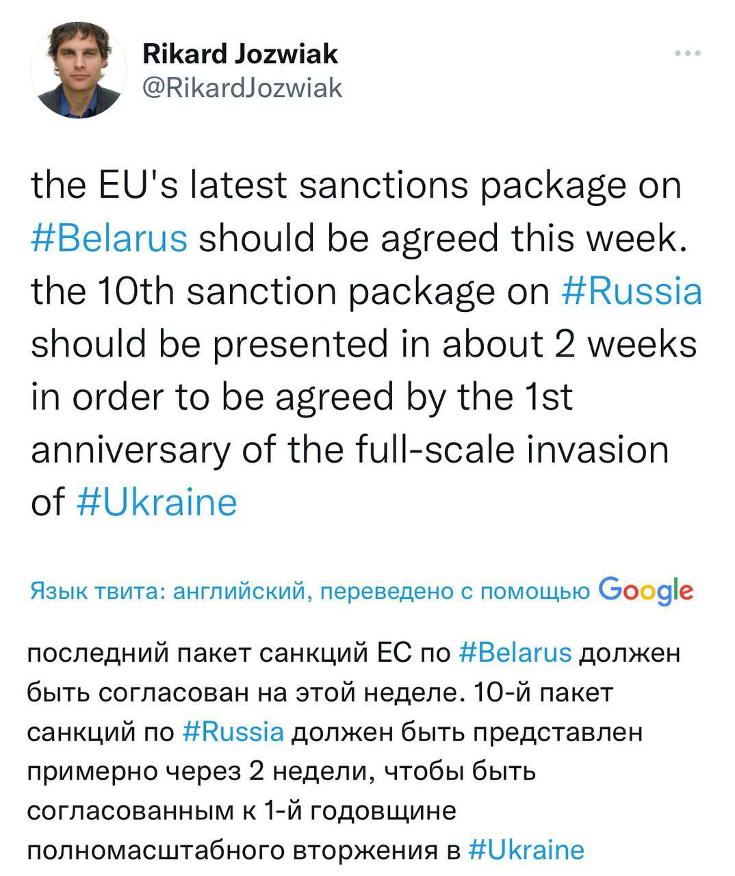This screenshot has height=876, width=735.
Task: Open #Belarus hashtag in the Russian translation
Action: point(513,653)
